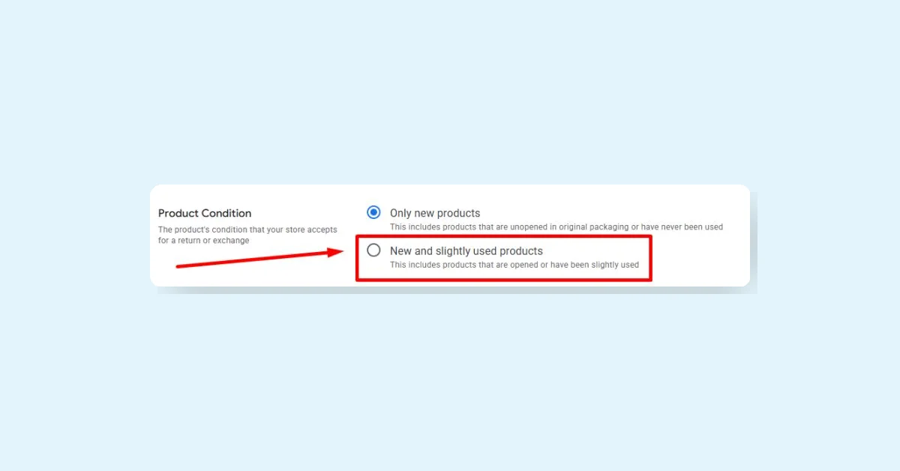Click the empty circle of the unselected radio option
900x471 pixels.
(x=373, y=250)
